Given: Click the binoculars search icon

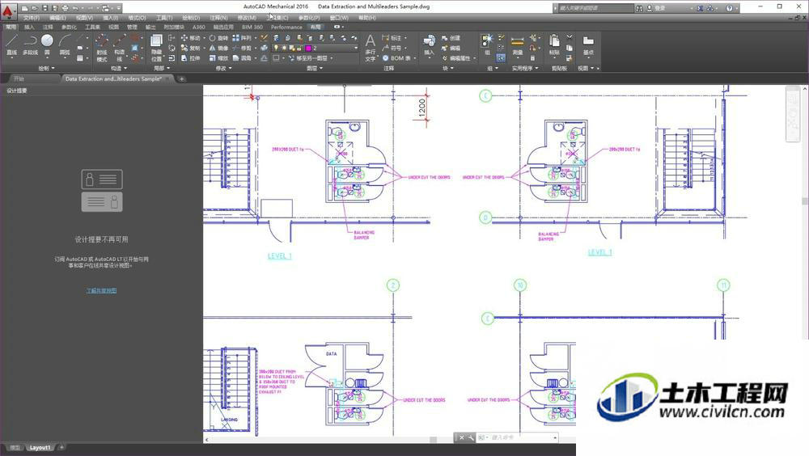Looking at the screenshot, I should (x=639, y=8).
